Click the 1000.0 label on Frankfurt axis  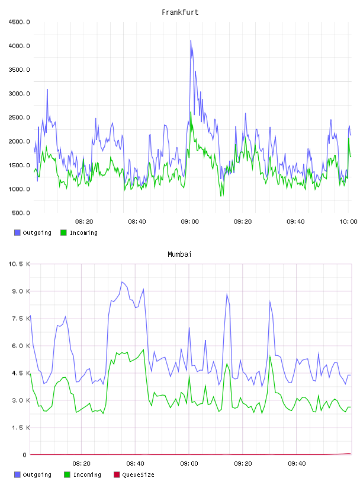19,189
